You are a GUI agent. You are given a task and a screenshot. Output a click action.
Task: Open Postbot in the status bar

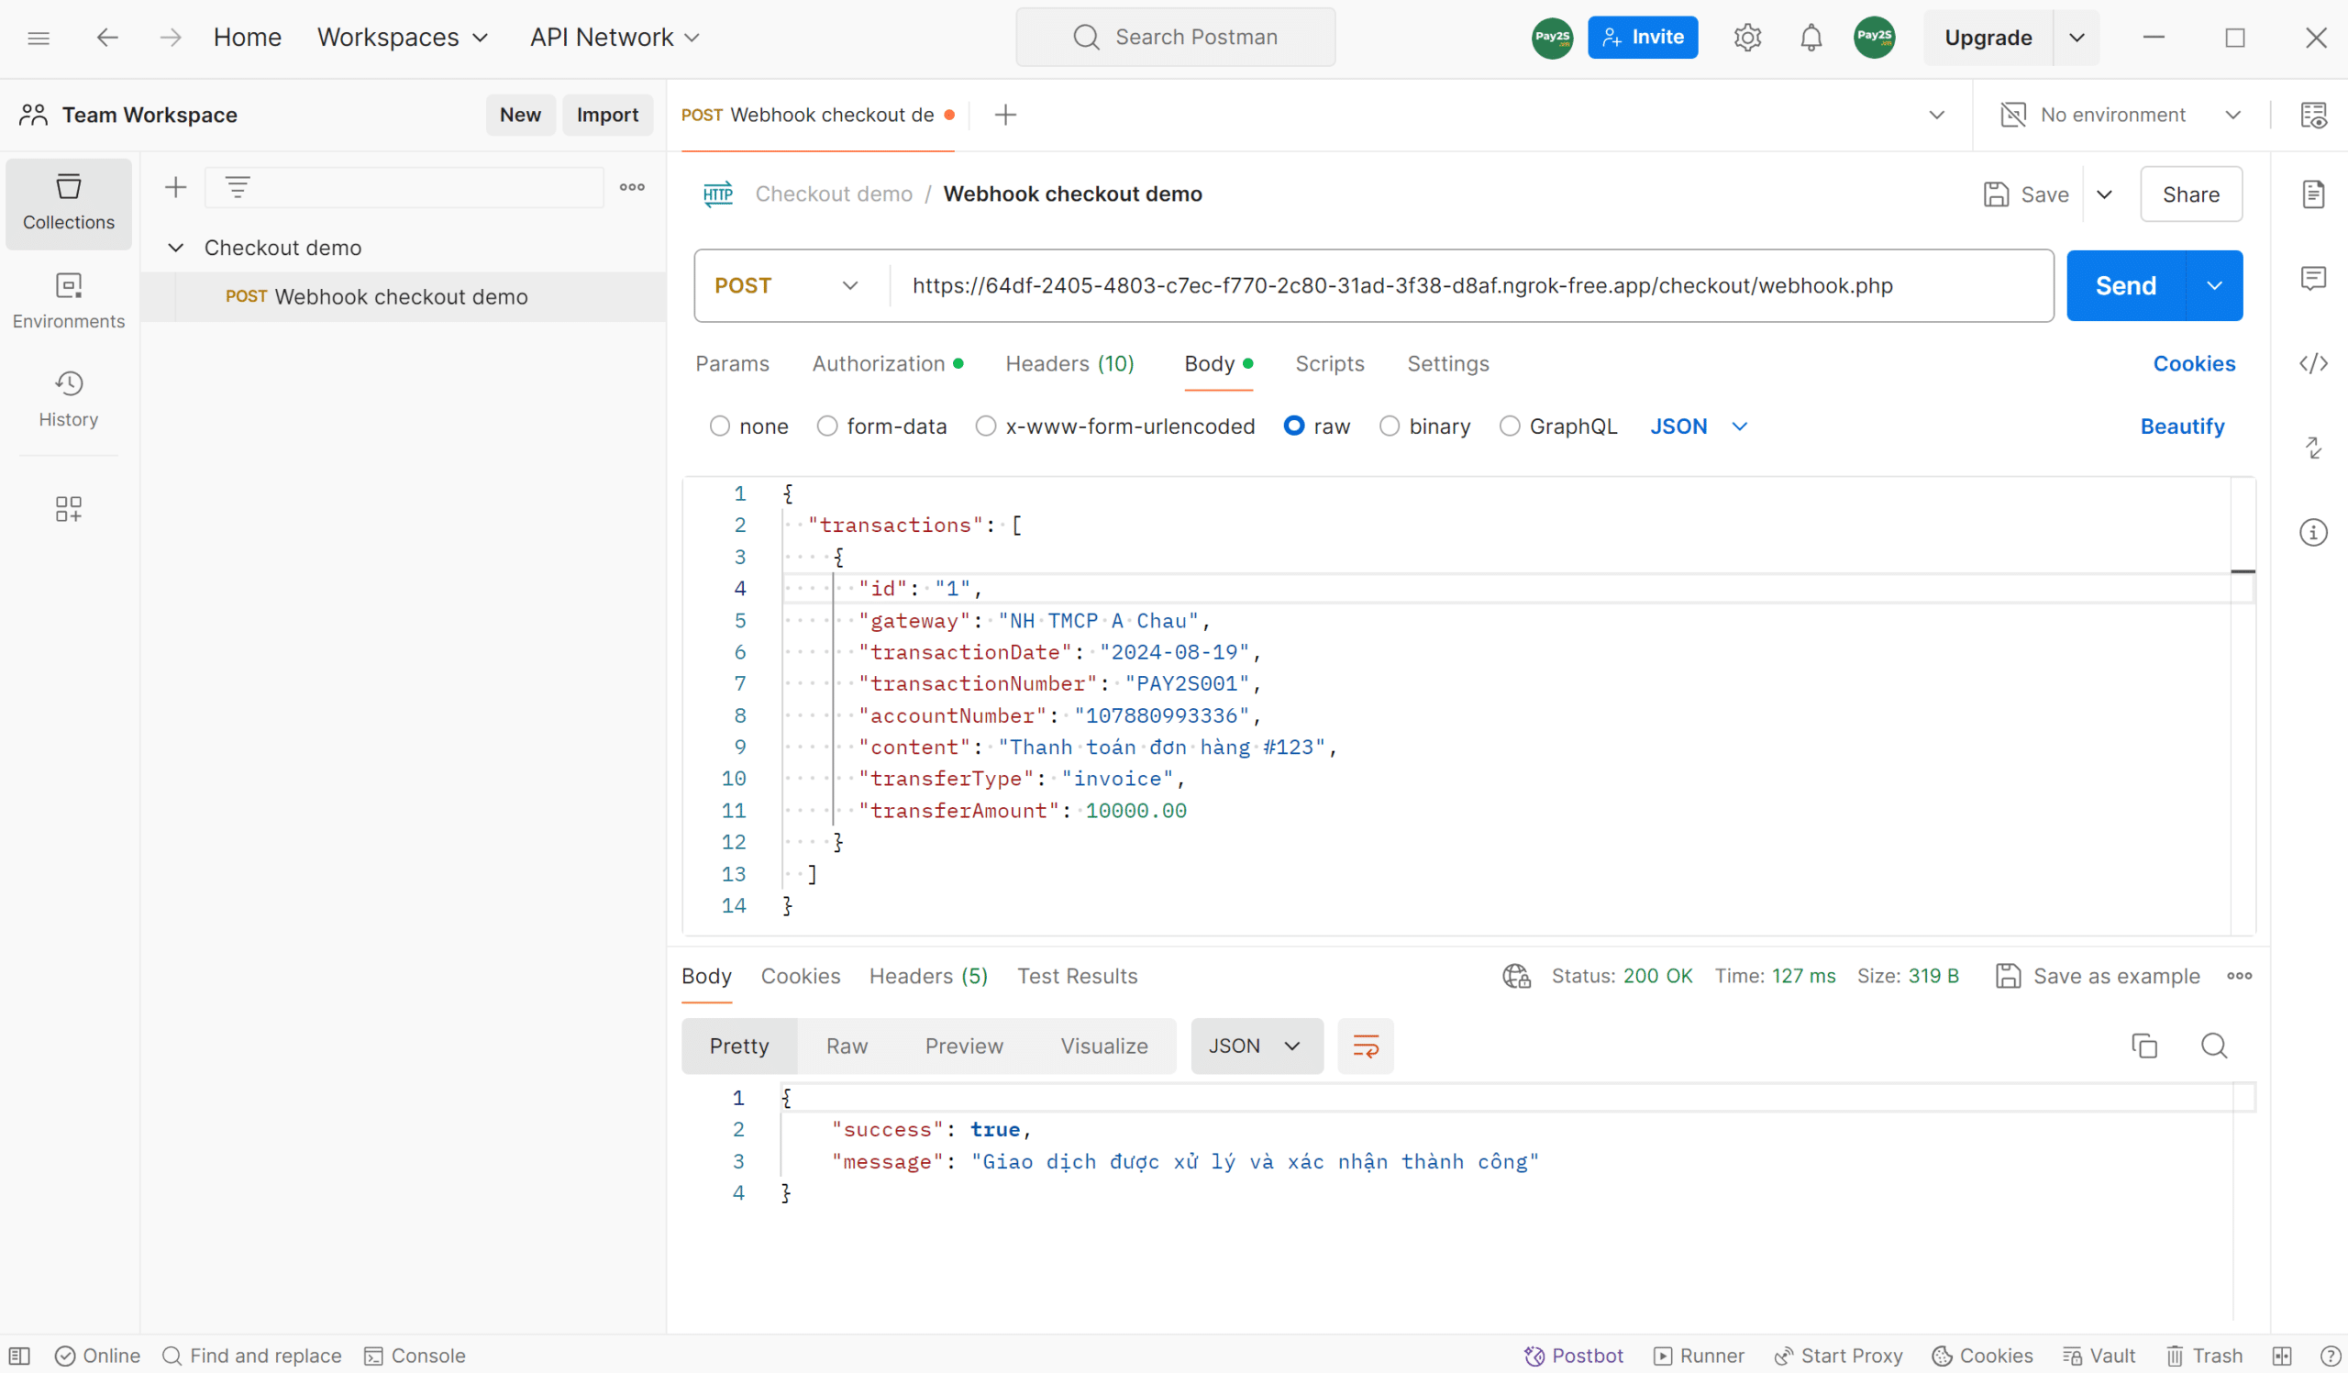(1573, 1356)
